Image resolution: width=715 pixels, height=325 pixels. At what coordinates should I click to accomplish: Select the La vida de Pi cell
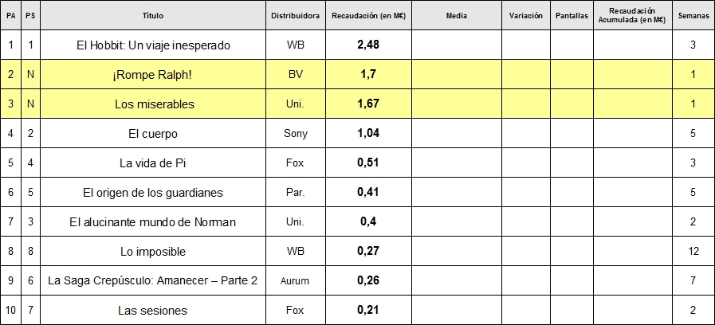click(153, 162)
